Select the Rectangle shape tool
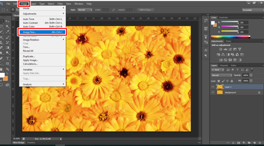Screen dimensions: 264x146 (8, 64)
